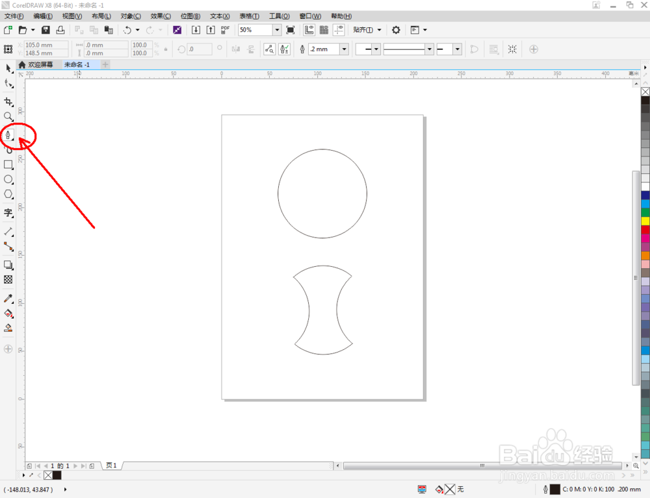650x498 pixels.
Task: Click quick customize plus in toolbox
Action: pyautogui.click(x=8, y=349)
